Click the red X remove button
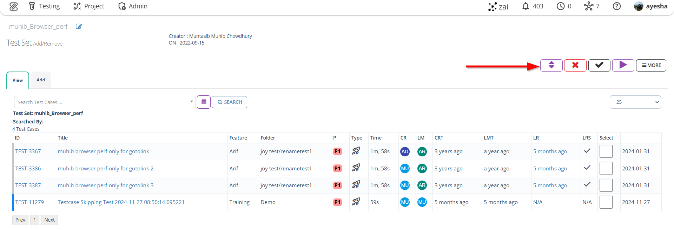This screenshot has height=230, width=674. pyautogui.click(x=575, y=65)
